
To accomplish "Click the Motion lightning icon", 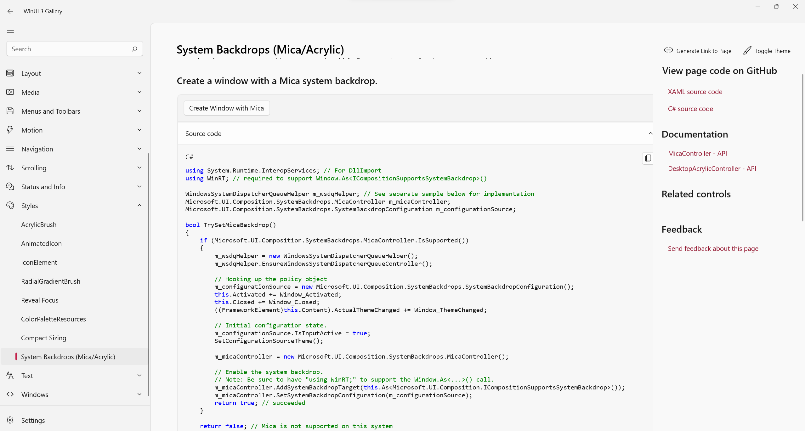I will [10, 130].
